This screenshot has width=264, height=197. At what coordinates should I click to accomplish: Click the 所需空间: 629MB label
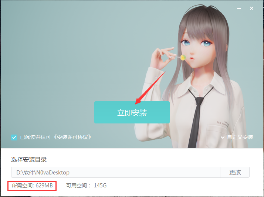pos(32,186)
